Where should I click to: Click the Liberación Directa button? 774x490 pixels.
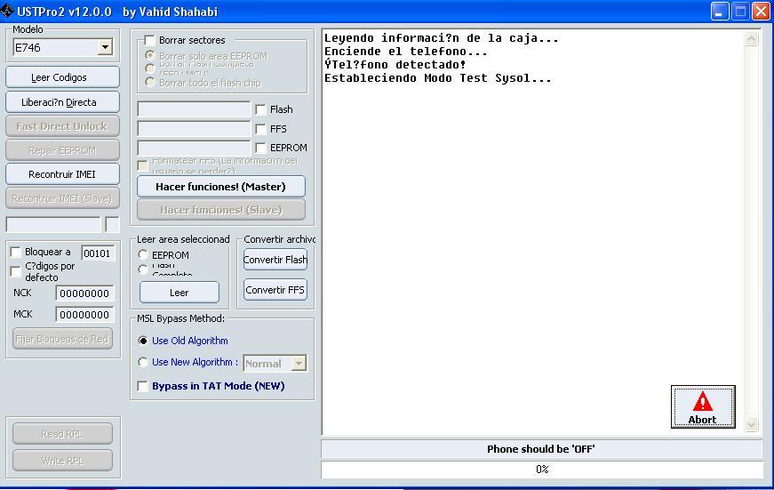(x=62, y=102)
